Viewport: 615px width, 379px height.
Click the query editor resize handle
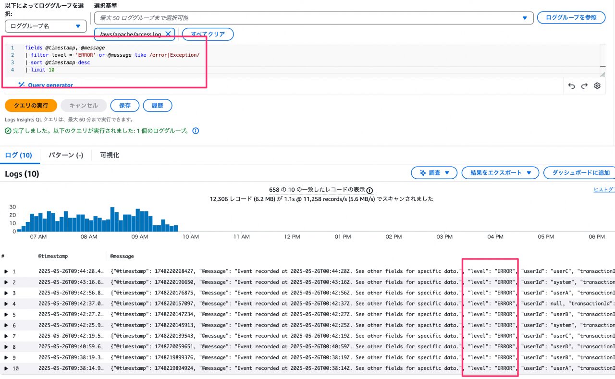[x=603, y=74]
